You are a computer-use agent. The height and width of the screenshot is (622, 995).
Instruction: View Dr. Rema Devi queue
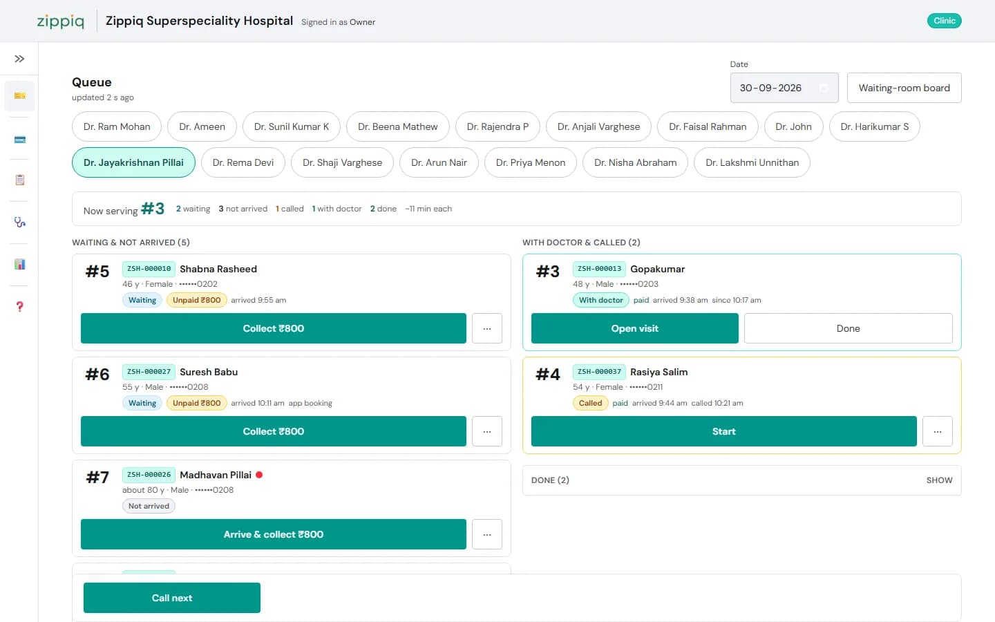click(243, 162)
